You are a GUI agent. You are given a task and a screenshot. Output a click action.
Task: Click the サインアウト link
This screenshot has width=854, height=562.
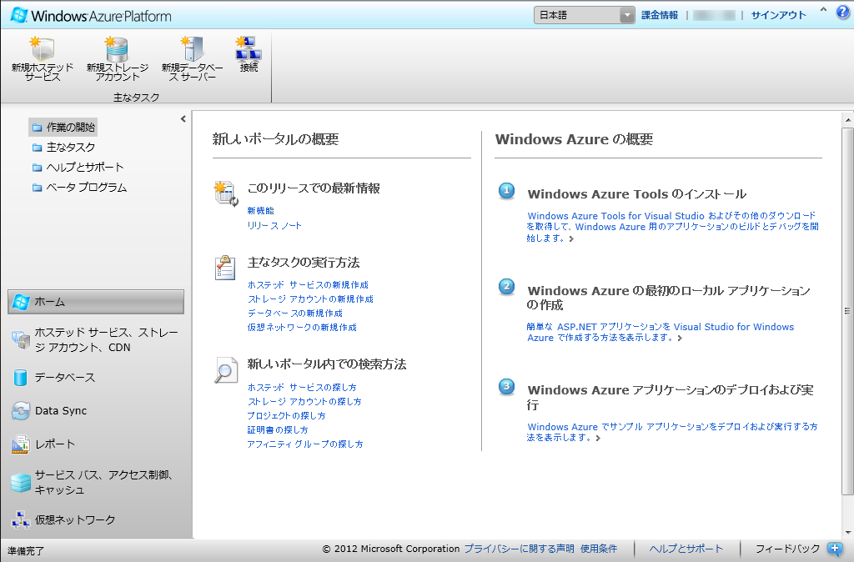tap(778, 15)
